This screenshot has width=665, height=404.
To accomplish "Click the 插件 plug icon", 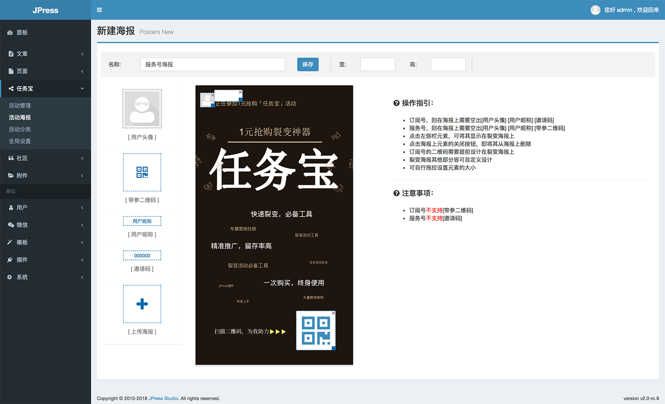I will tap(10, 260).
